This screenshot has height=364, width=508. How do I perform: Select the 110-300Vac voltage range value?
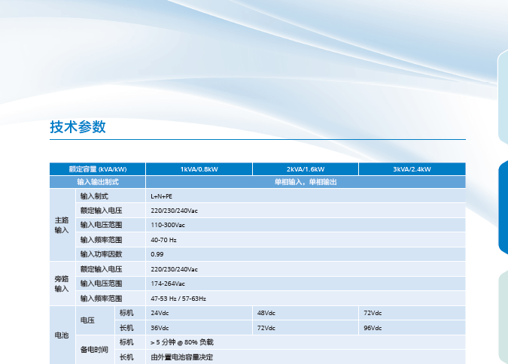[168, 225]
